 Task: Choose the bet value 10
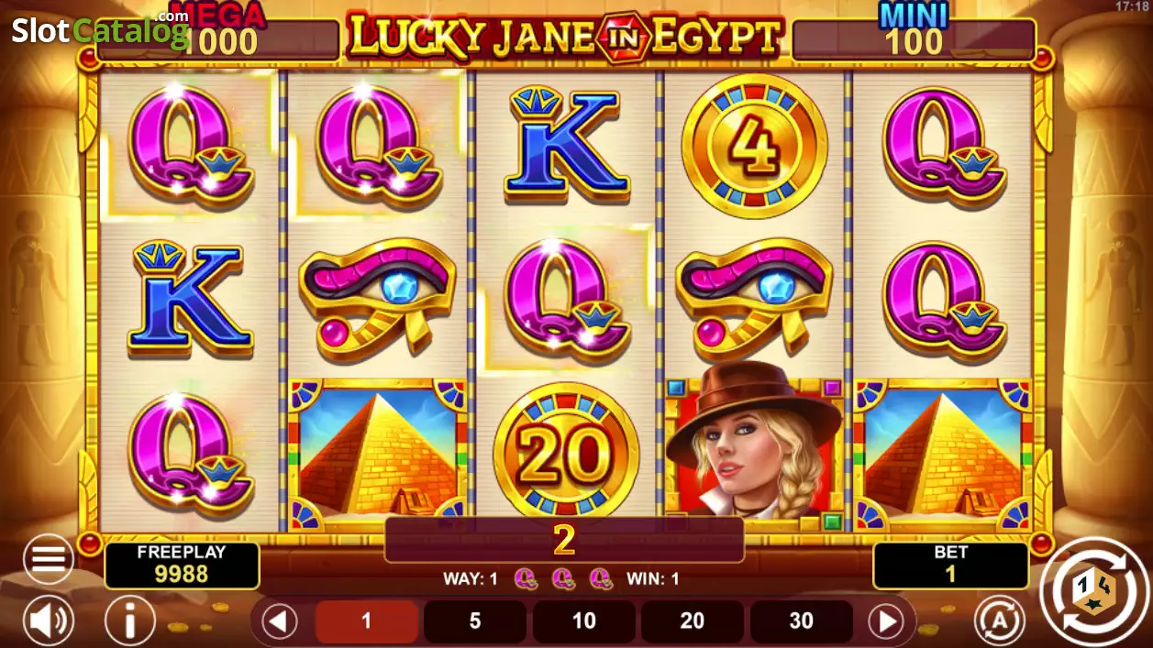[584, 621]
